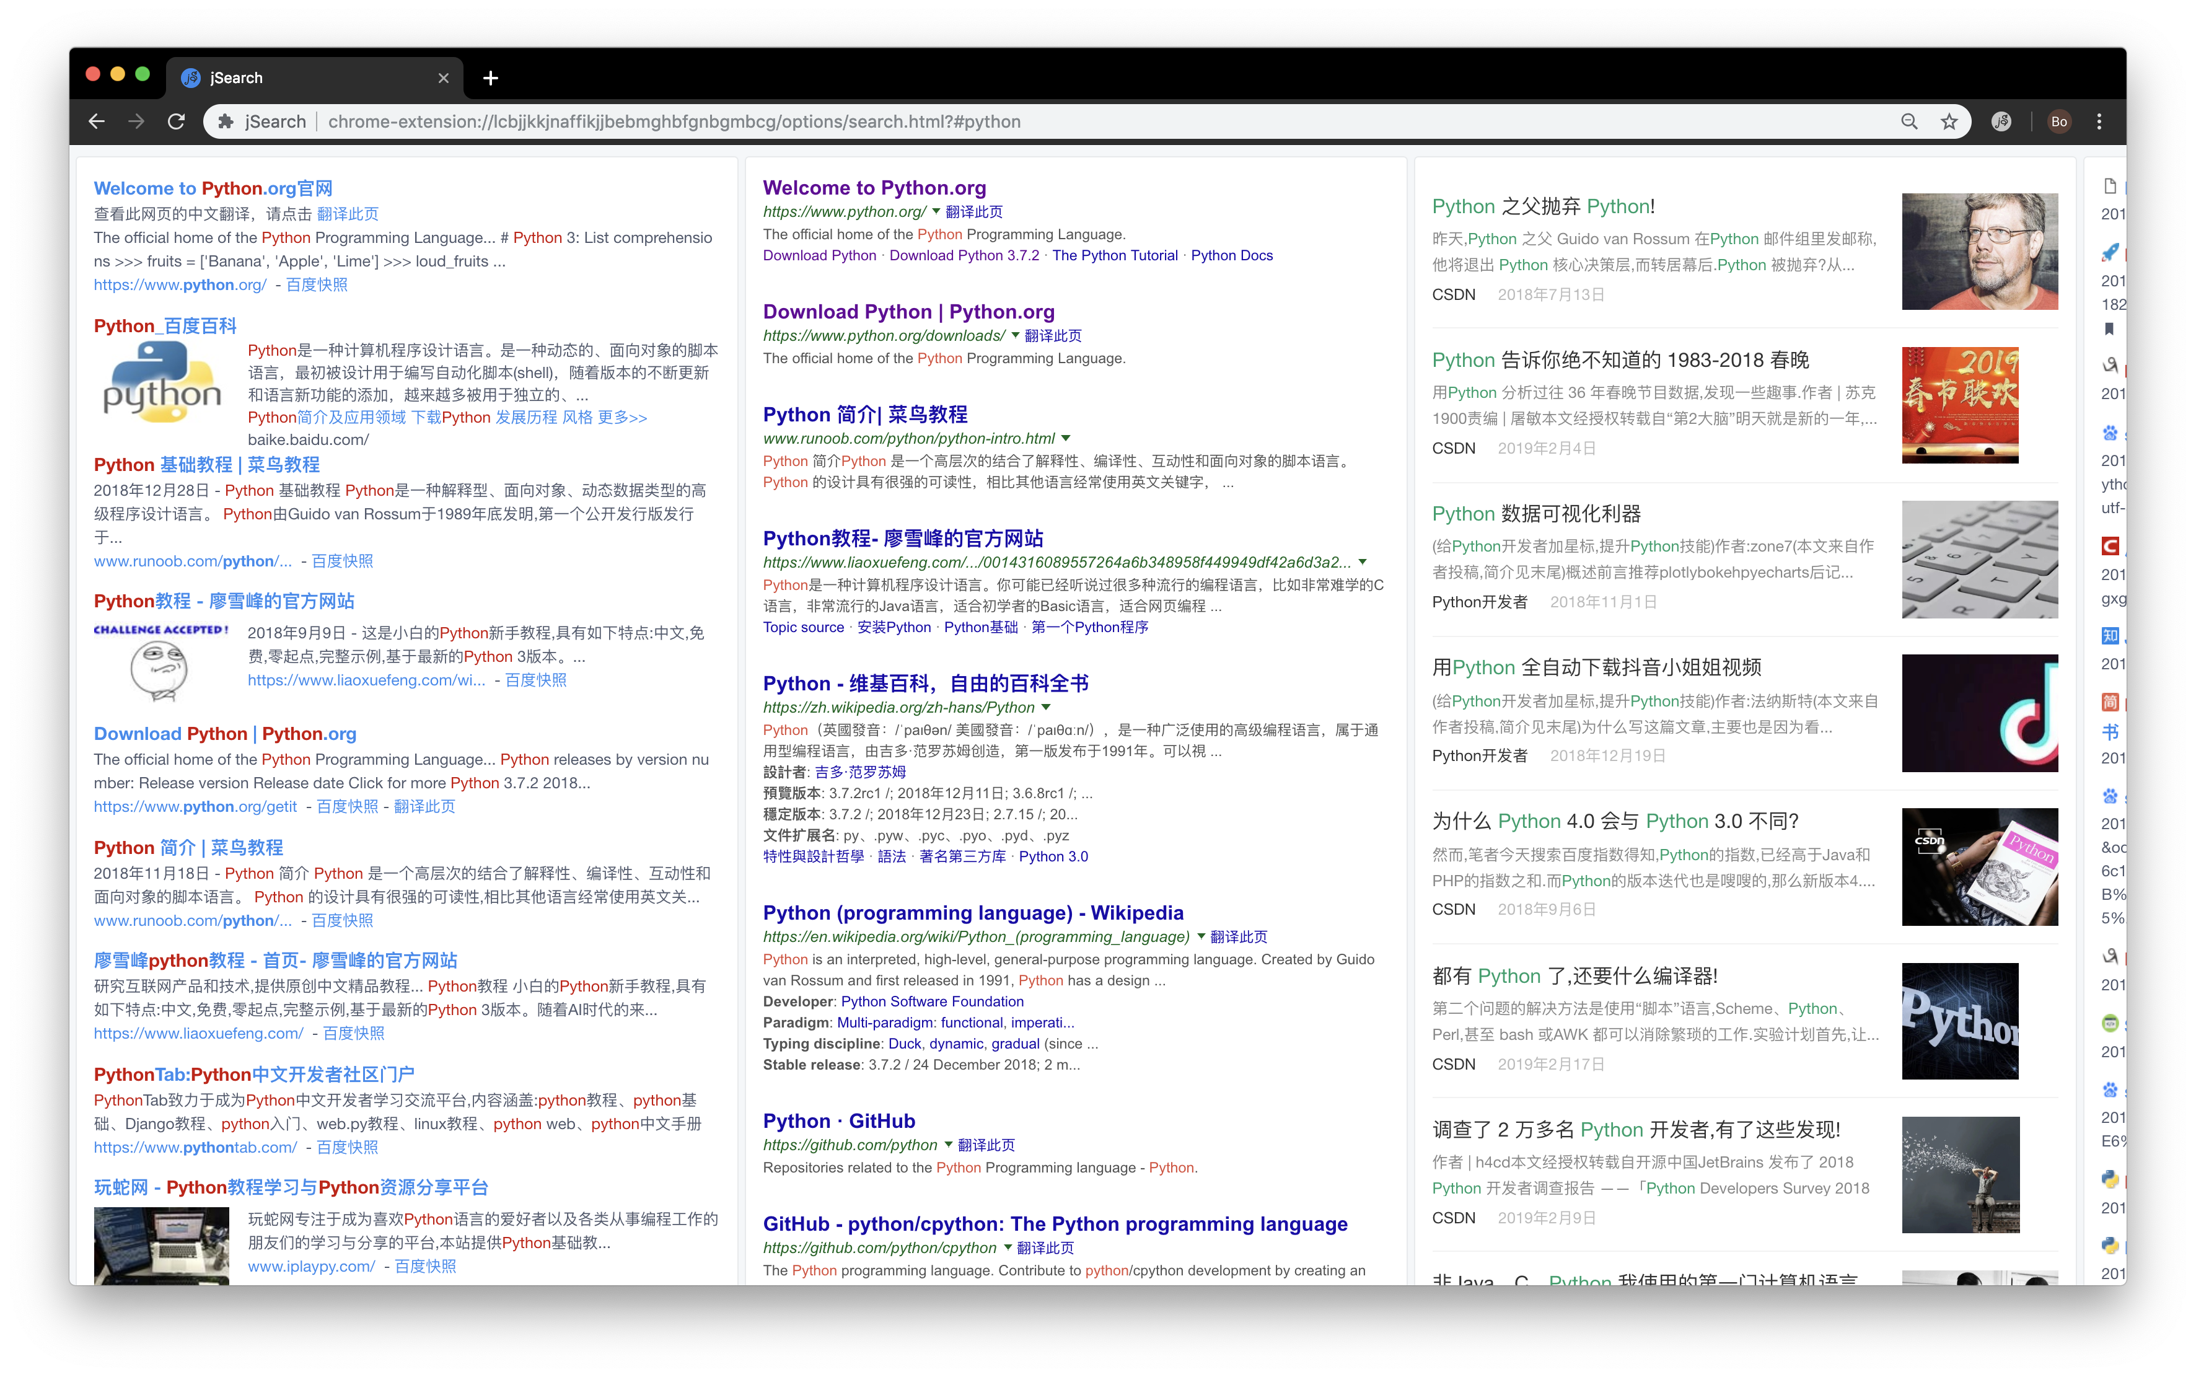
Task: Expand dropdown arrow beside python.org/downloads URL
Action: [1015, 335]
